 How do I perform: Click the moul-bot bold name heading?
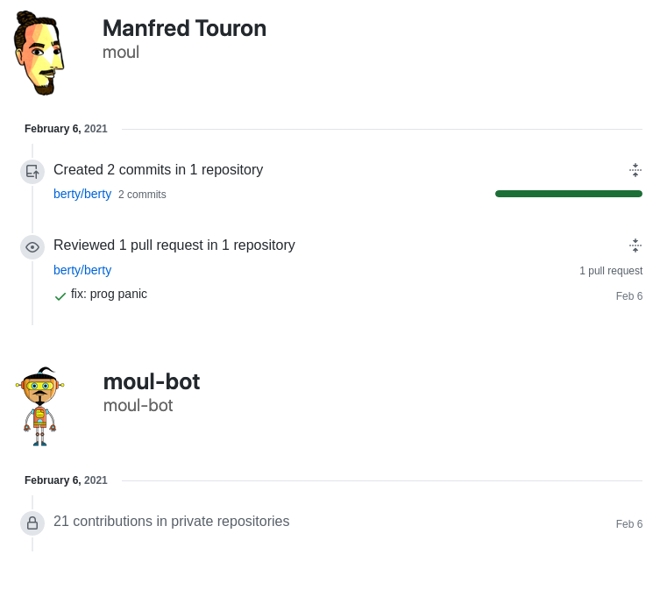[x=152, y=381]
